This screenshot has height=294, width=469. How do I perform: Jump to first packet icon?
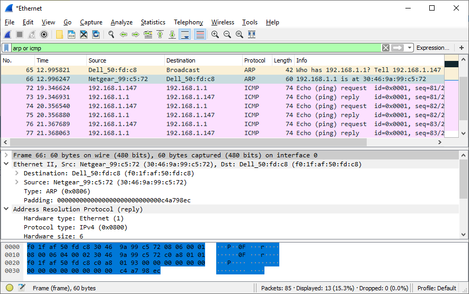160,34
